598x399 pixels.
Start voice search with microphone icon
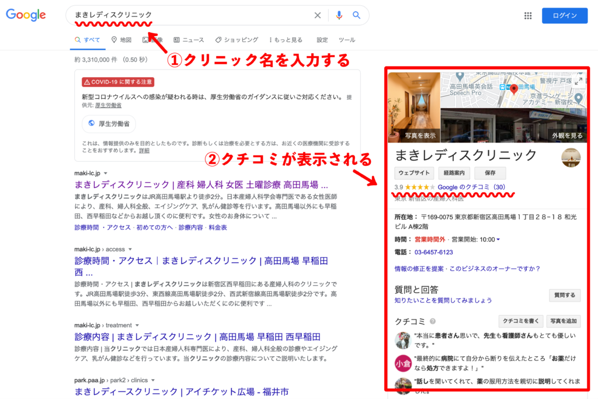(339, 16)
